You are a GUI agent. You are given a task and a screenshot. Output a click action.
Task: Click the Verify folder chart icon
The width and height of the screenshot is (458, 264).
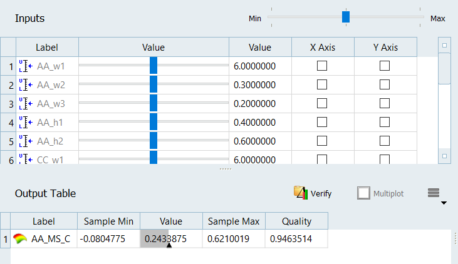click(x=301, y=193)
